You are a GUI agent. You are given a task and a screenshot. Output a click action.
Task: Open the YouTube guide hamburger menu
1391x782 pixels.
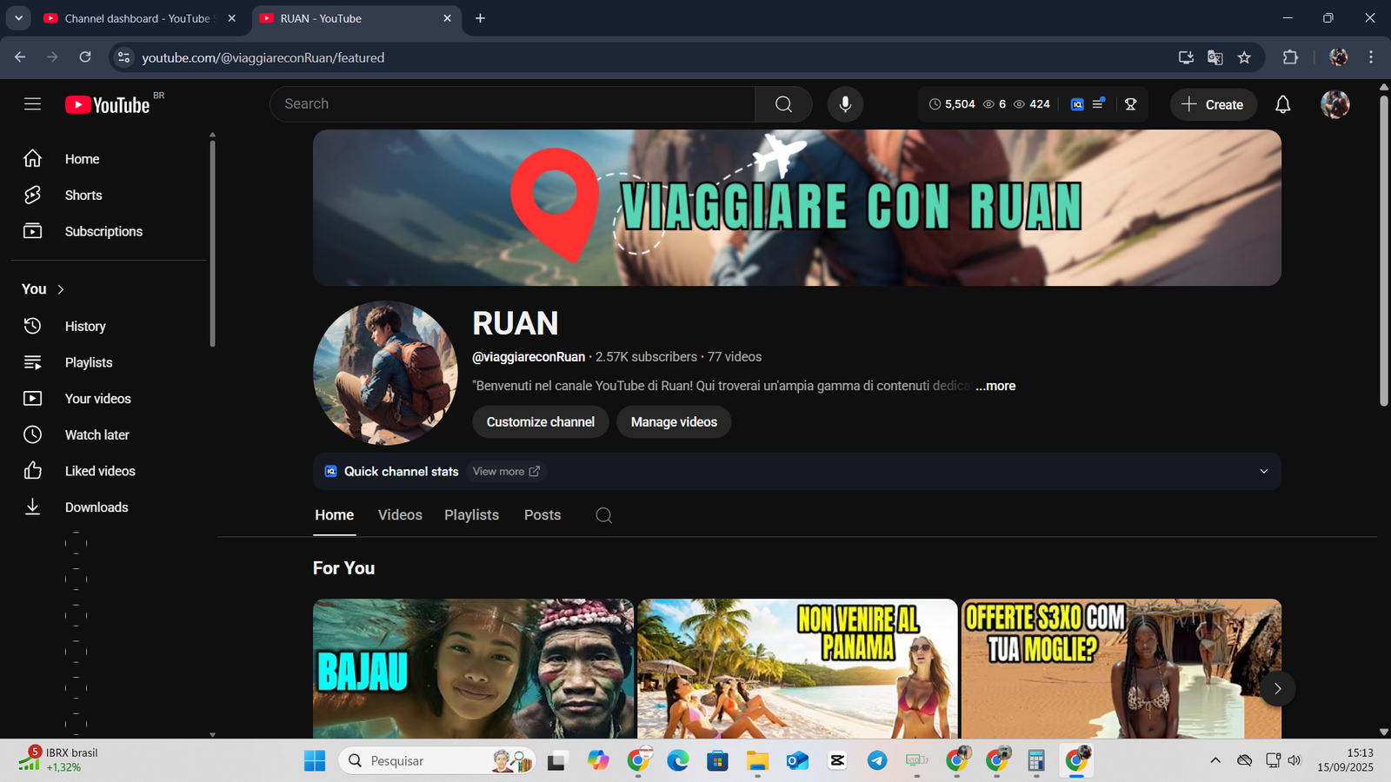(32, 104)
